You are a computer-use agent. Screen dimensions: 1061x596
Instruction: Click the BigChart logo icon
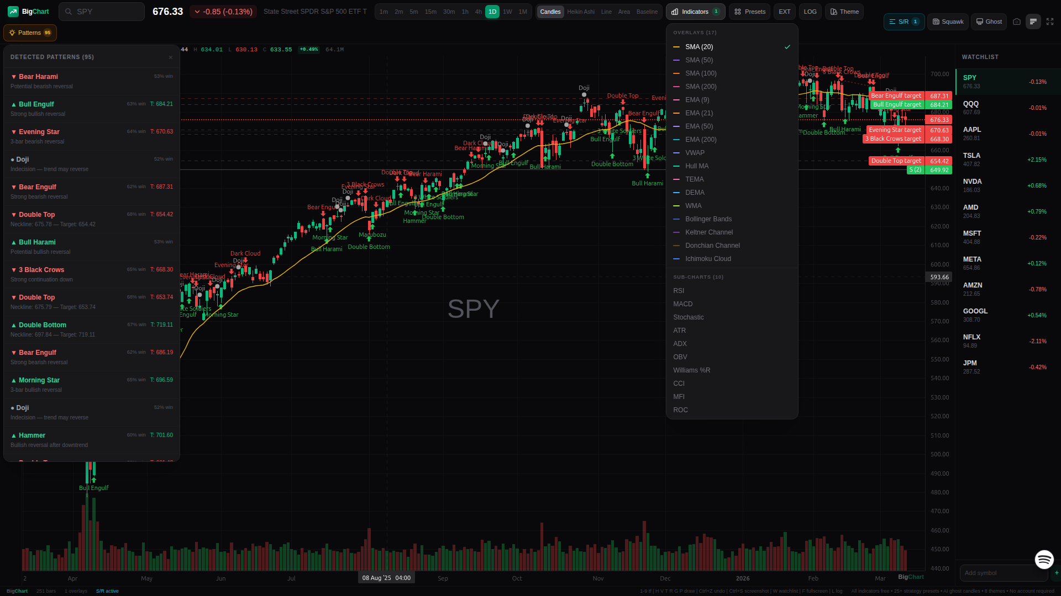tap(13, 12)
